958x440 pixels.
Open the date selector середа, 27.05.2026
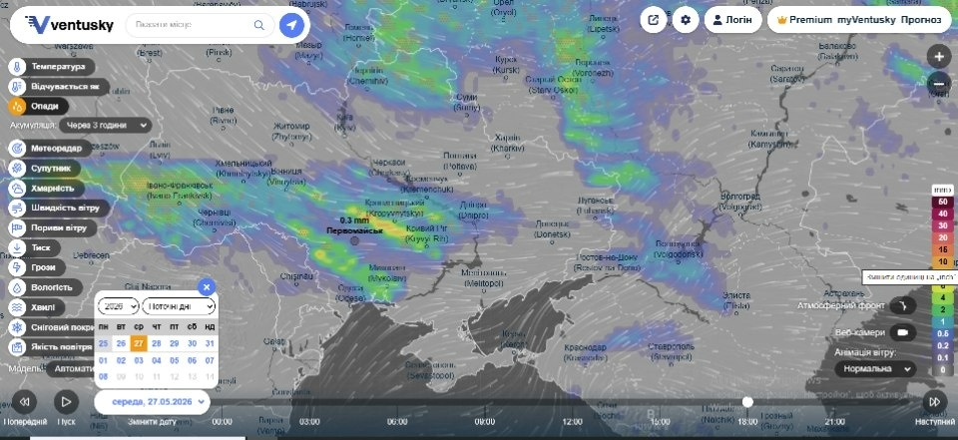pyautogui.click(x=152, y=402)
